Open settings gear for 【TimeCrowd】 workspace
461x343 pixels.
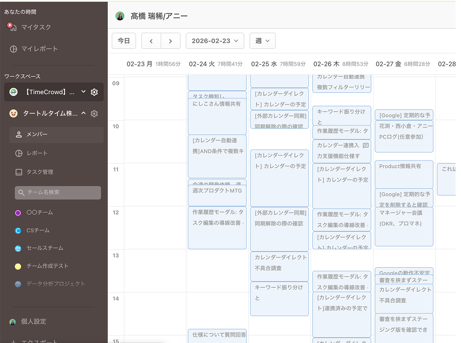click(94, 92)
